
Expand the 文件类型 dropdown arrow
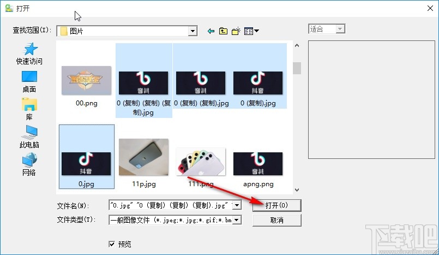point(237,220)
